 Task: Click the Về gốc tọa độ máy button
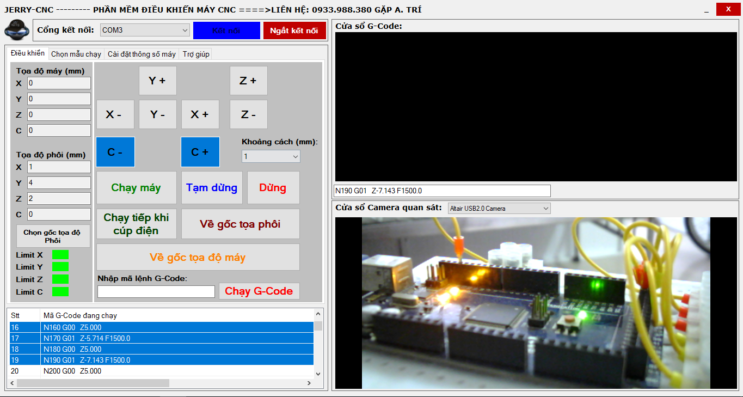(x=198, y=257)
